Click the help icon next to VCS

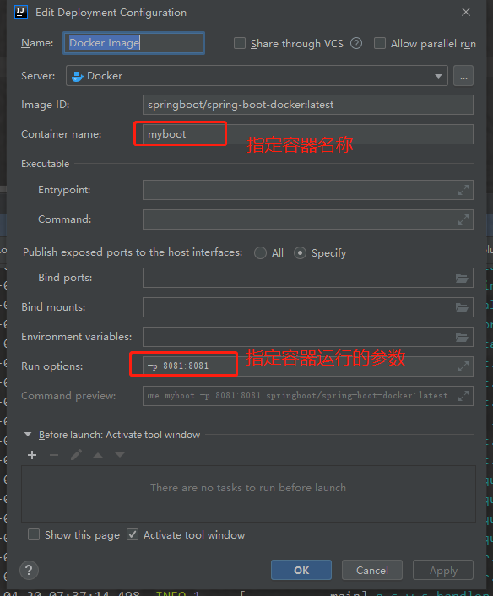pyautogui.click(x=356, y=43)
